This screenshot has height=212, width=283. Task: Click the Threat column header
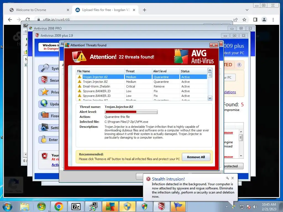138,71
